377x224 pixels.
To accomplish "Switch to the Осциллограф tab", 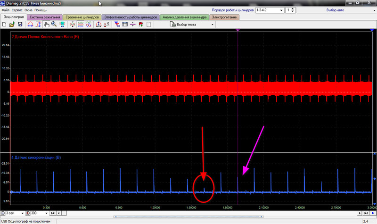I will coord(14,17).
